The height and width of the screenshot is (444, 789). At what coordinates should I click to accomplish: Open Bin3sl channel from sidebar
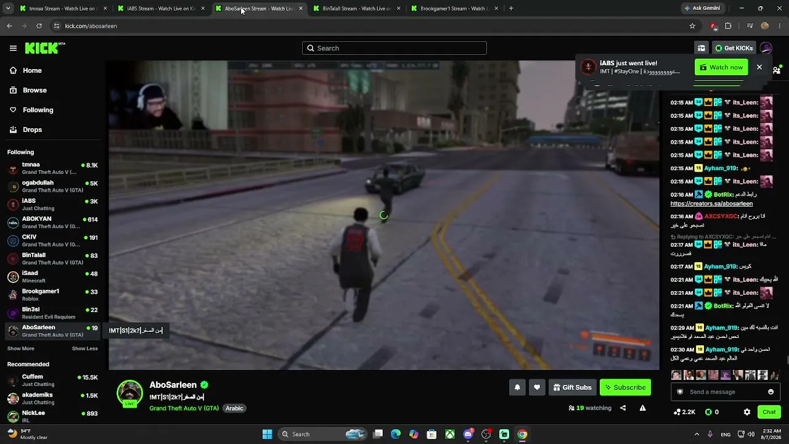pyautogui.click(x=52, y=313)
